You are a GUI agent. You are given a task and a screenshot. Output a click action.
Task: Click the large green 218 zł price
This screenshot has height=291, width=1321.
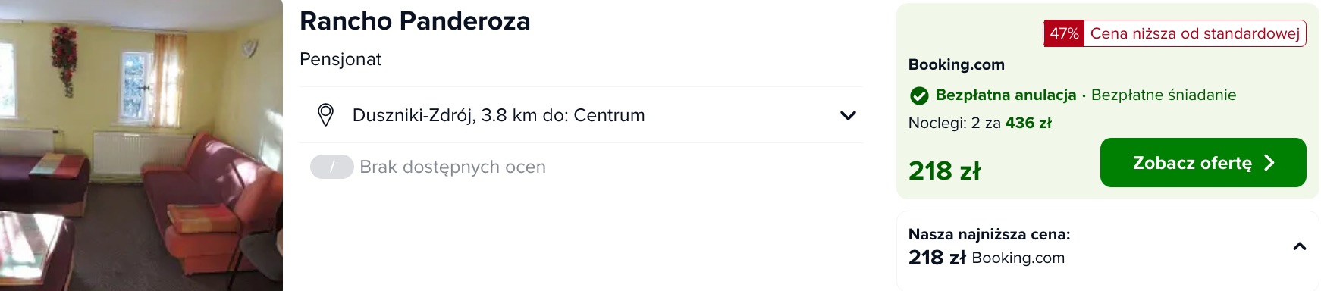tap(944, 171)
